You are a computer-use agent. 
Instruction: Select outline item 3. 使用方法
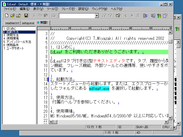[x=19, y=35]
